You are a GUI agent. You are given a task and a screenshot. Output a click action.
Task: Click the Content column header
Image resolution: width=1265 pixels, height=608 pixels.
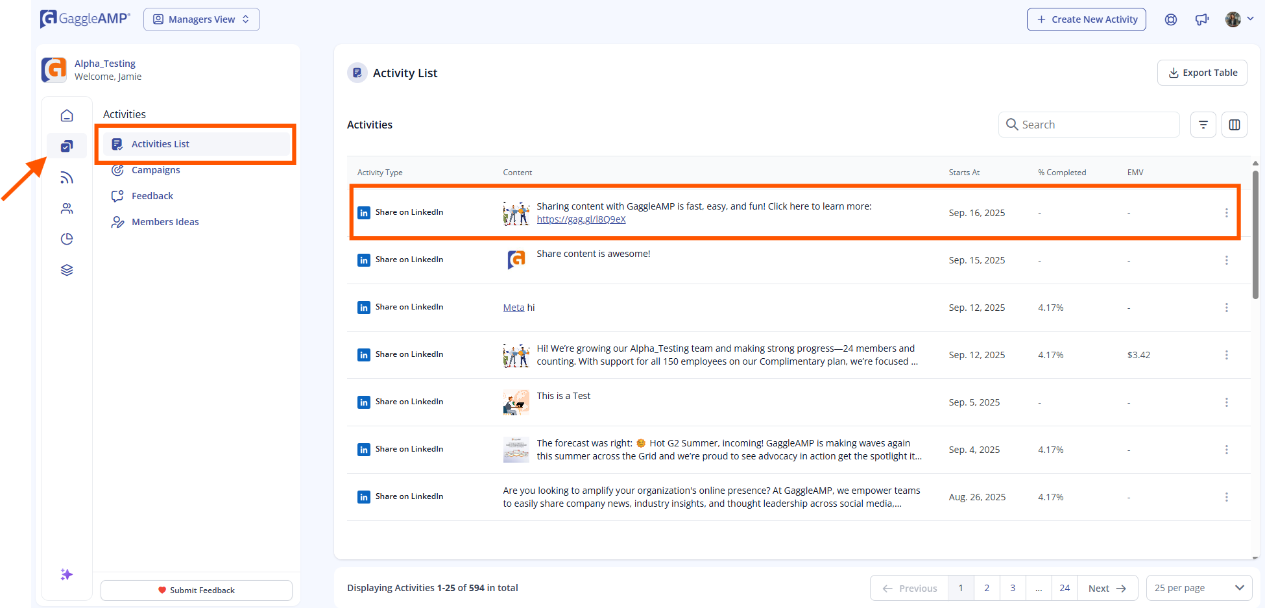coord(518,173)
